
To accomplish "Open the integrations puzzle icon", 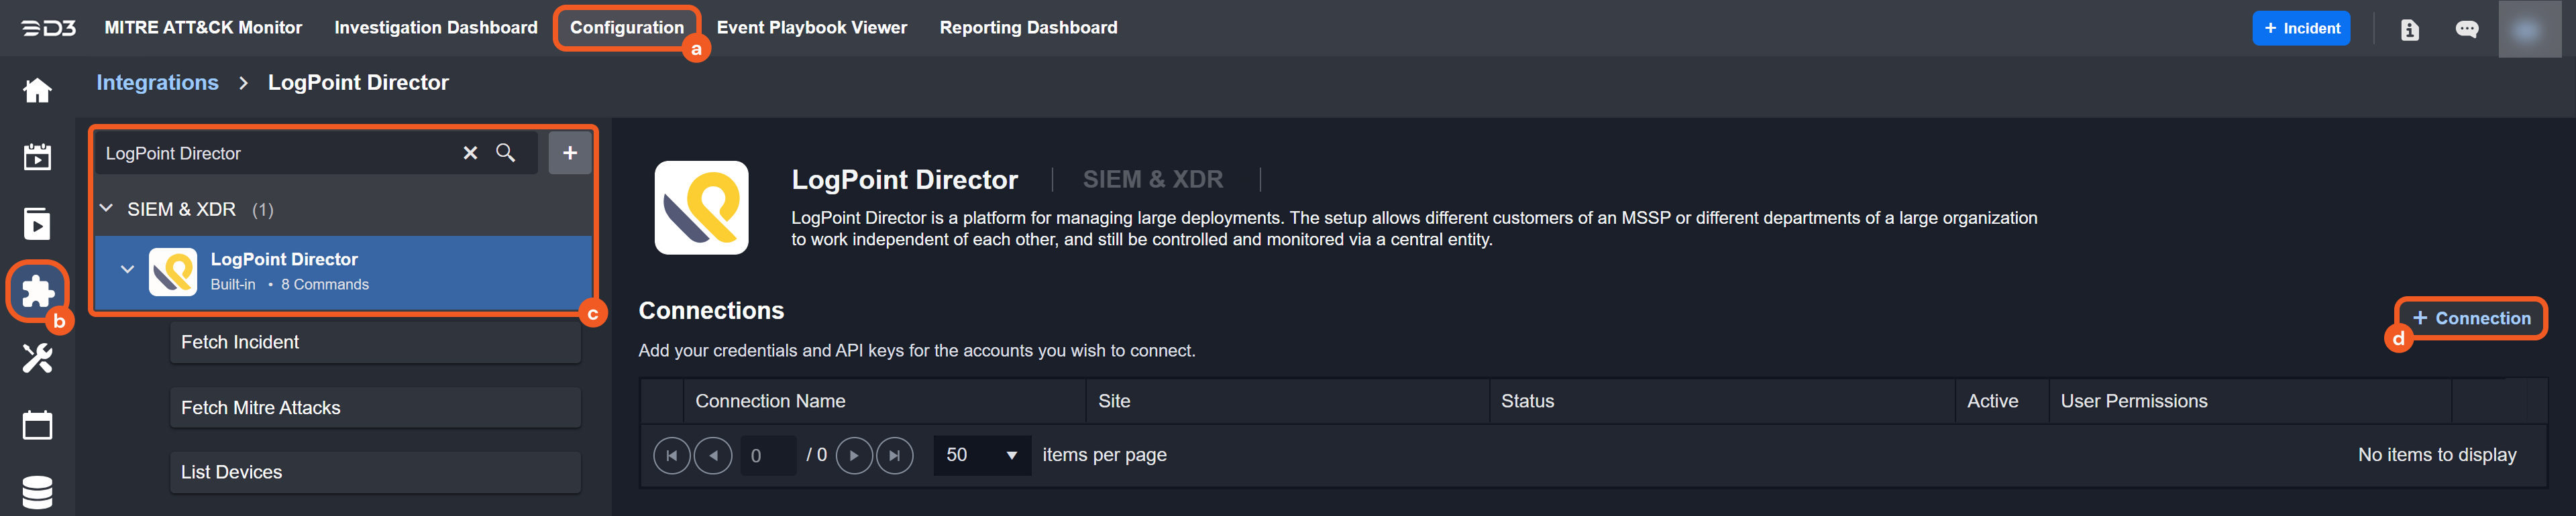I will (x=38, y=290).
